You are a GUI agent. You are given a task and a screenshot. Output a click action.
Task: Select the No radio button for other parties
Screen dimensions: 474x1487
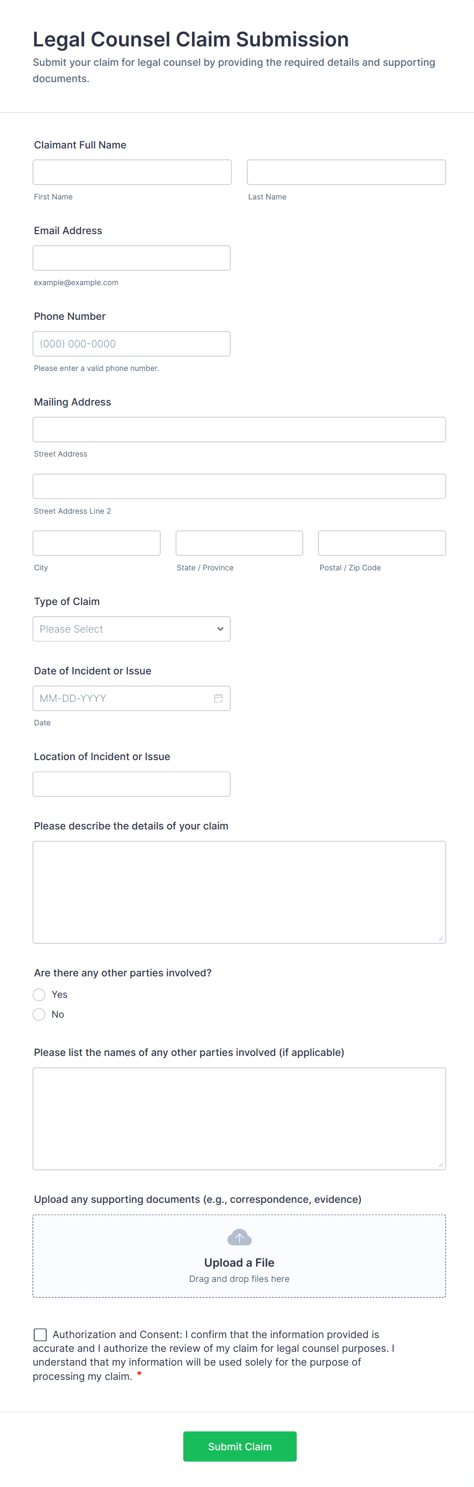point(39,1014)
